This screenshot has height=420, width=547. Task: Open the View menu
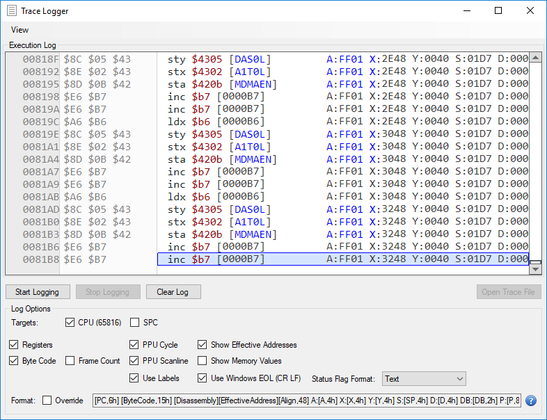pyautogui.click(x=19, y=30)
